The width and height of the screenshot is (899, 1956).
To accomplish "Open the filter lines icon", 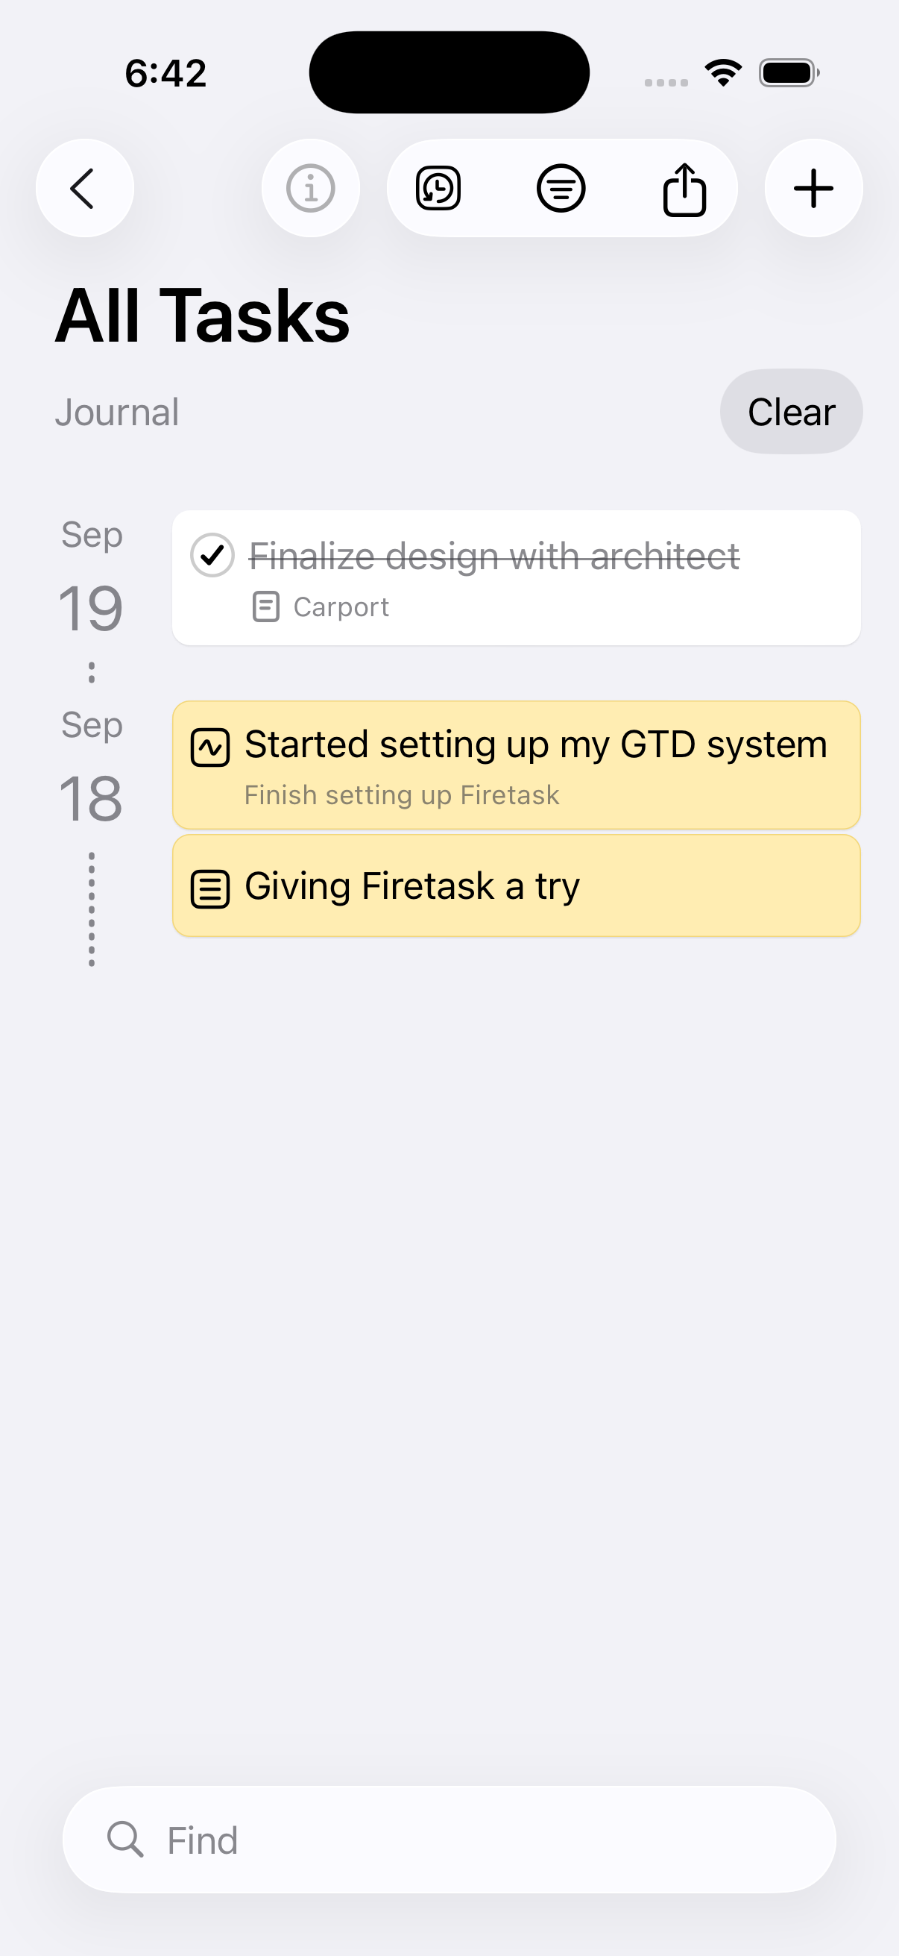I will point(561,188).
